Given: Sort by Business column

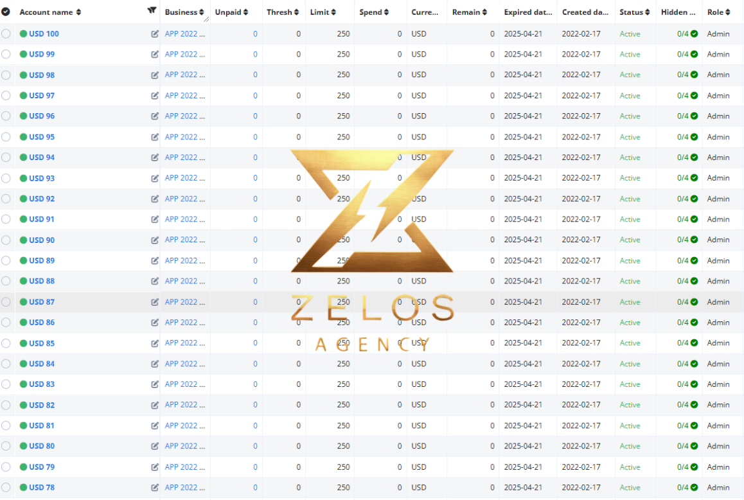Looking at the screenshot, I should click(202, 12).
